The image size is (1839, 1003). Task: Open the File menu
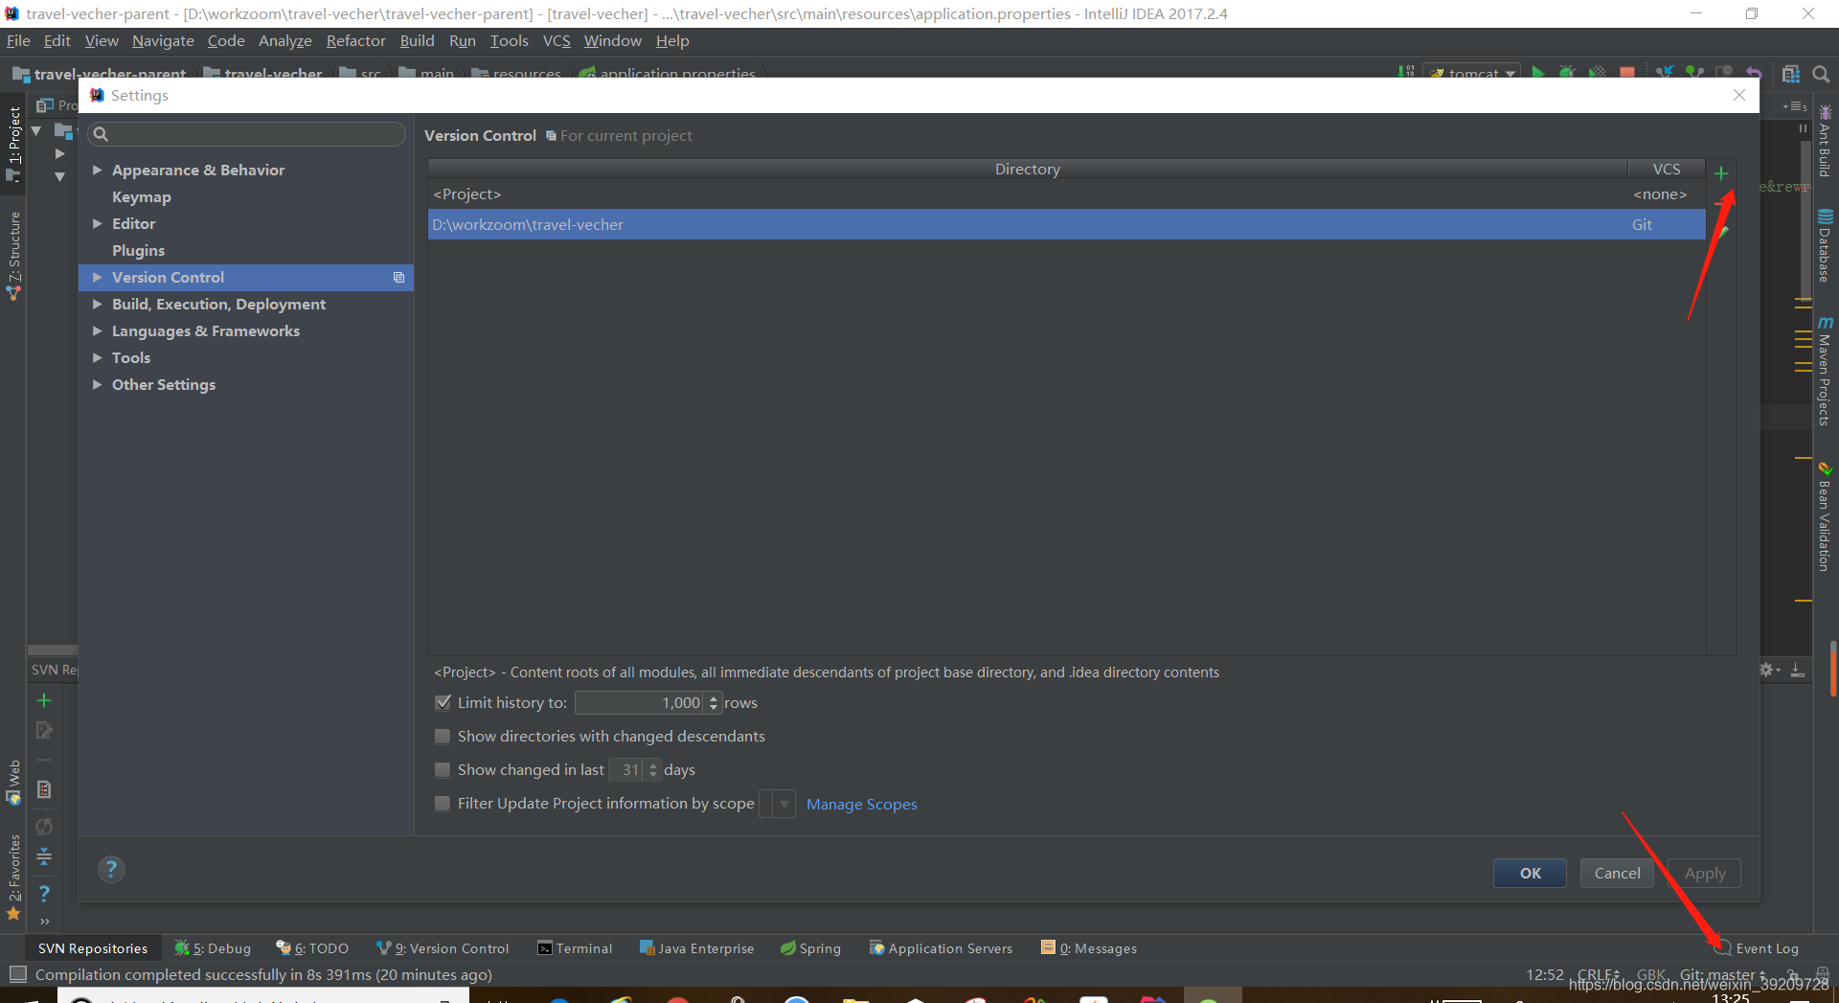pyautogui.click(x=18, y=40)
